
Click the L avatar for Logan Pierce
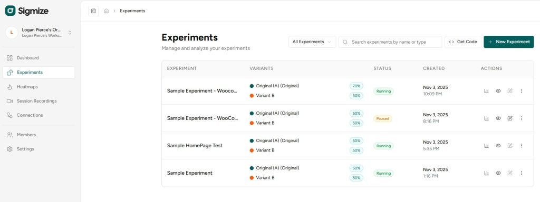(x=12, y=33)
